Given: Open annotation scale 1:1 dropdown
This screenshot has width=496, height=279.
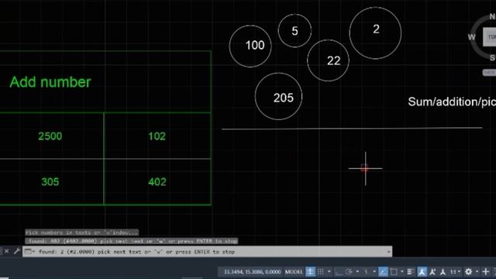Looking at the screenshot, I should pyautogui.click(x=455, y=271).
